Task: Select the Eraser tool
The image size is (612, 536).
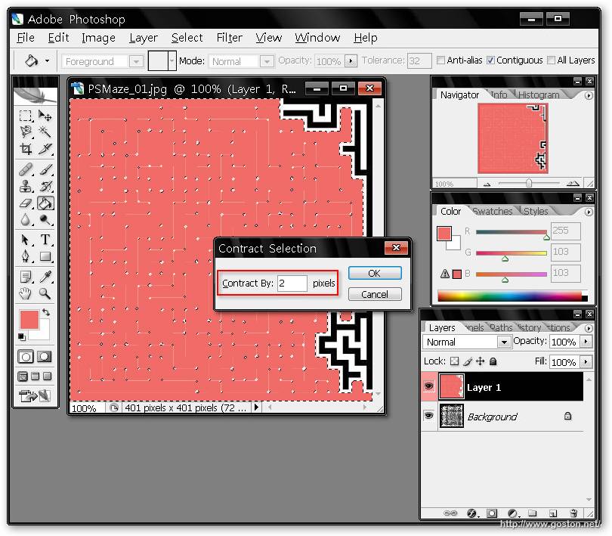Action: coord(26,203)
